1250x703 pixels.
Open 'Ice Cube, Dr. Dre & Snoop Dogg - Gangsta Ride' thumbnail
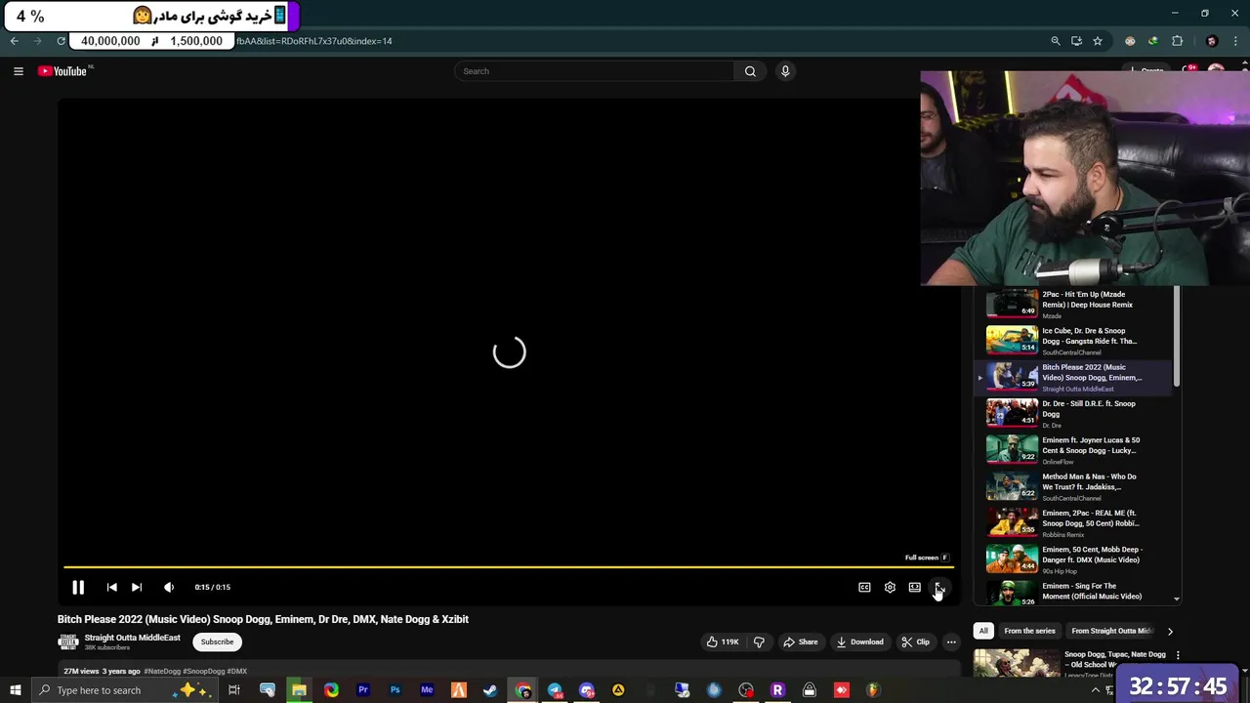(x=1012, y=340)
